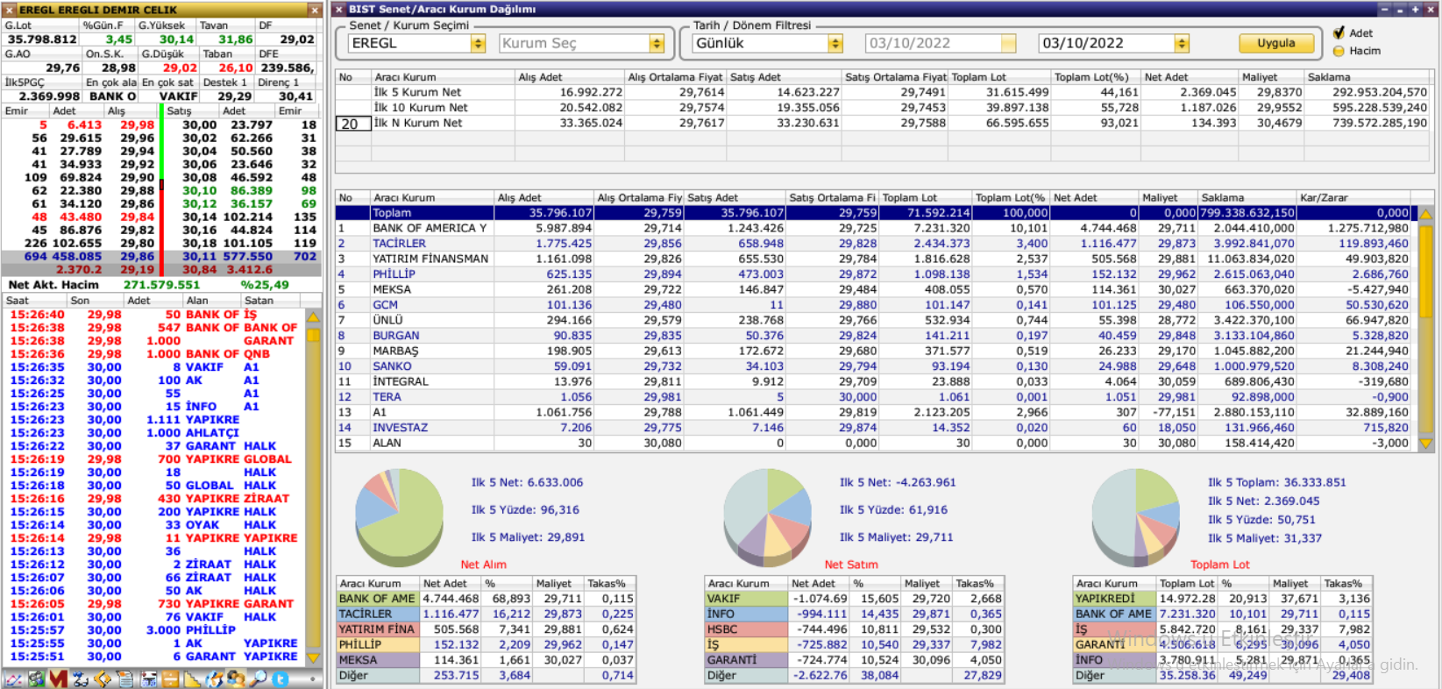The height and width of the screenshot is (689, 1442).
Task: Click the second 03/10/2022 date field
Action: [x=1106, y=43]
